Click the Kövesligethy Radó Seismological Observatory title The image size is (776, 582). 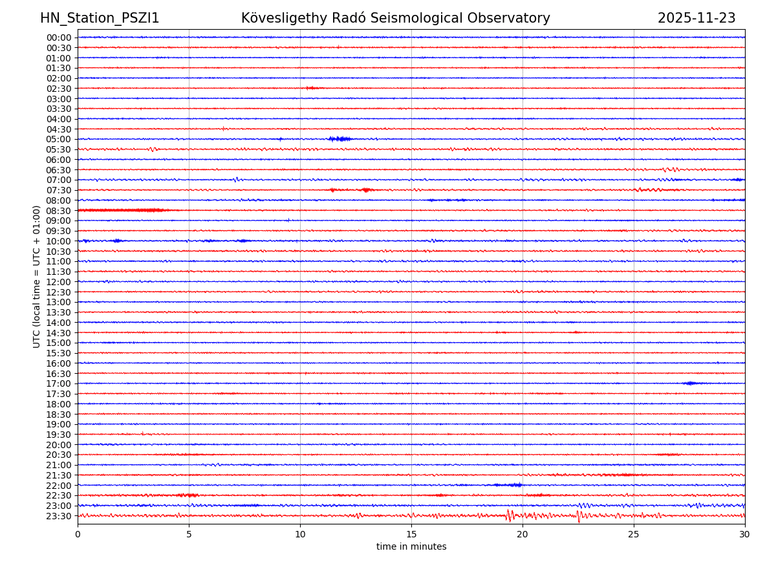[x=395, y=19]
